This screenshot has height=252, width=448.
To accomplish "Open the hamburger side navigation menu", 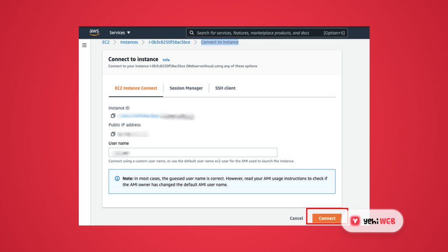I will tap(84, 45).
